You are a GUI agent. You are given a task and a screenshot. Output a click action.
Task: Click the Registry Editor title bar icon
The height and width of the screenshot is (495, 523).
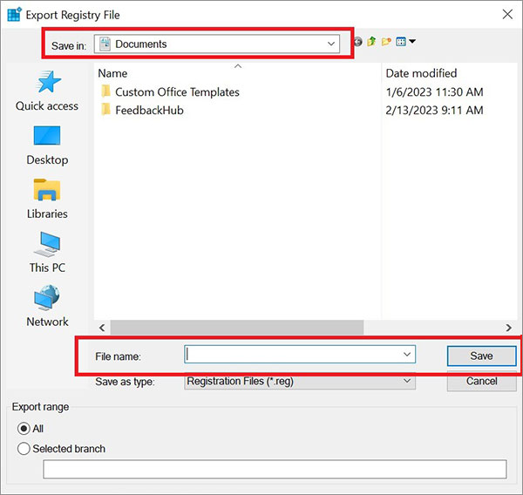[14, 14]
